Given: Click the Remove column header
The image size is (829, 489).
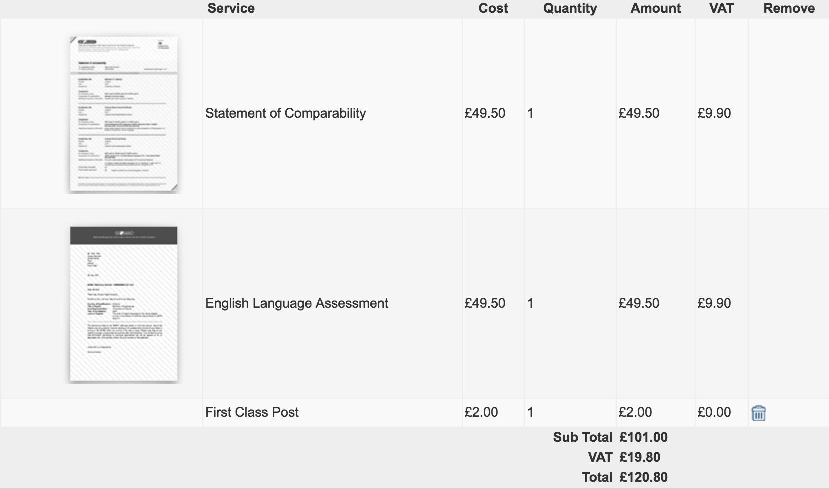Looking at the screenshot, I should [789, 8].
